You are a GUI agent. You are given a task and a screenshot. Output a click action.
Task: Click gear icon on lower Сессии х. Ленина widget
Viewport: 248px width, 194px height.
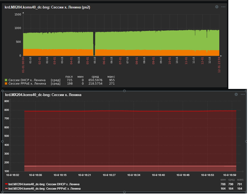point(236,94)
